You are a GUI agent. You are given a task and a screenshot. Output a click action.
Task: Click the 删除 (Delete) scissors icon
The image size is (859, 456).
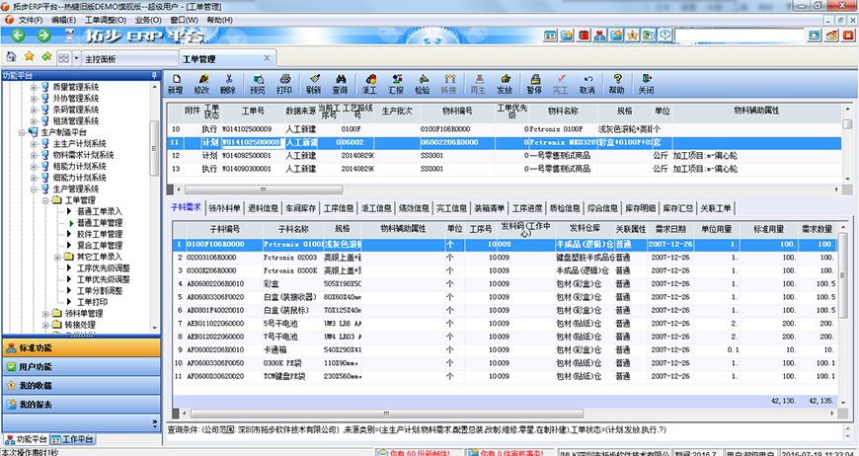click(230, 83)
